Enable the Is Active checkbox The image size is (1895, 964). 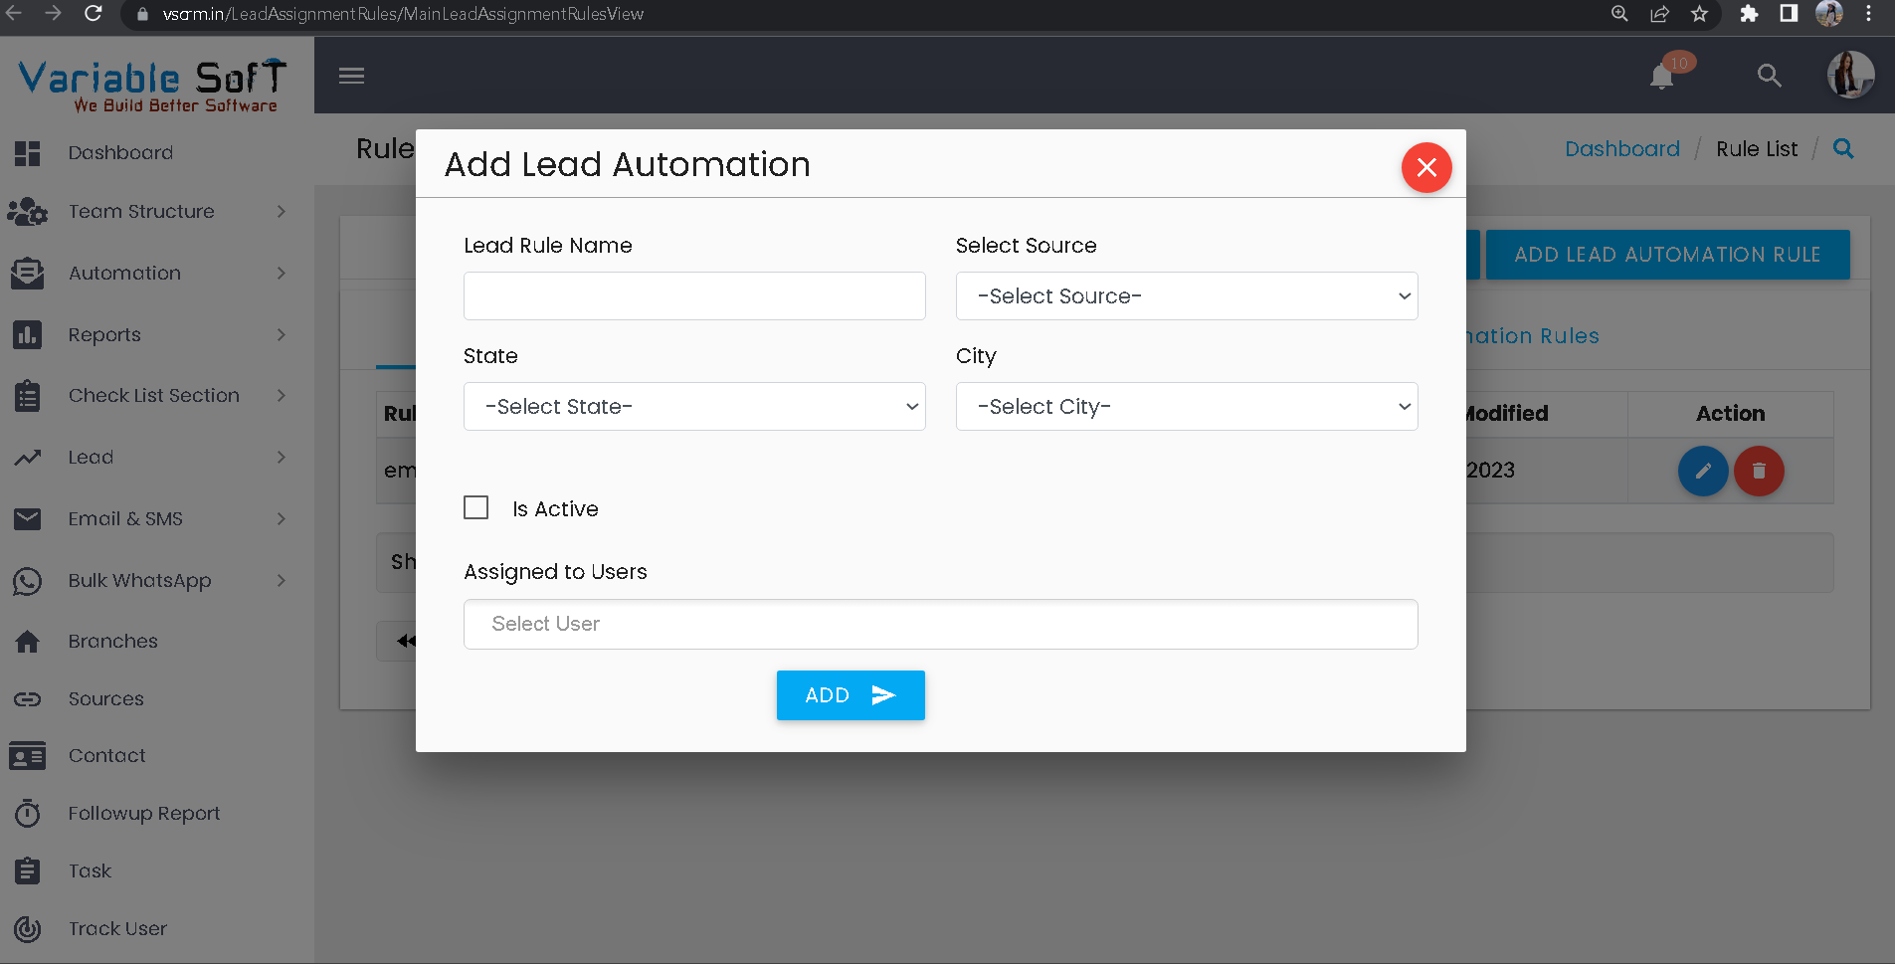(x=476, y=508)
